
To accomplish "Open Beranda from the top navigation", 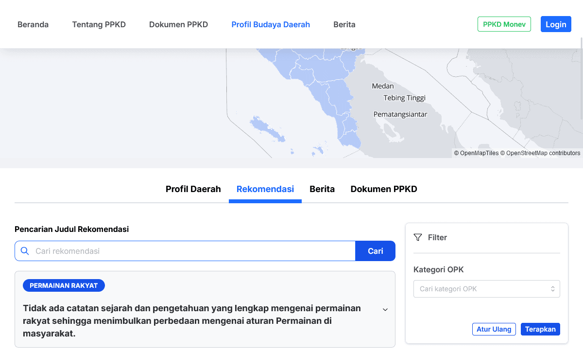I will pos(33,24).
